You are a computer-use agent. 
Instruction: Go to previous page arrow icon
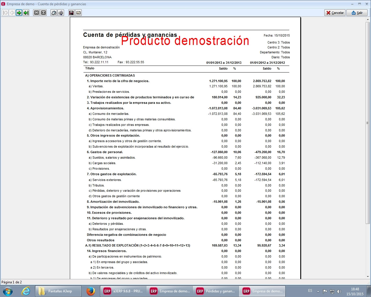pos(12,13)
